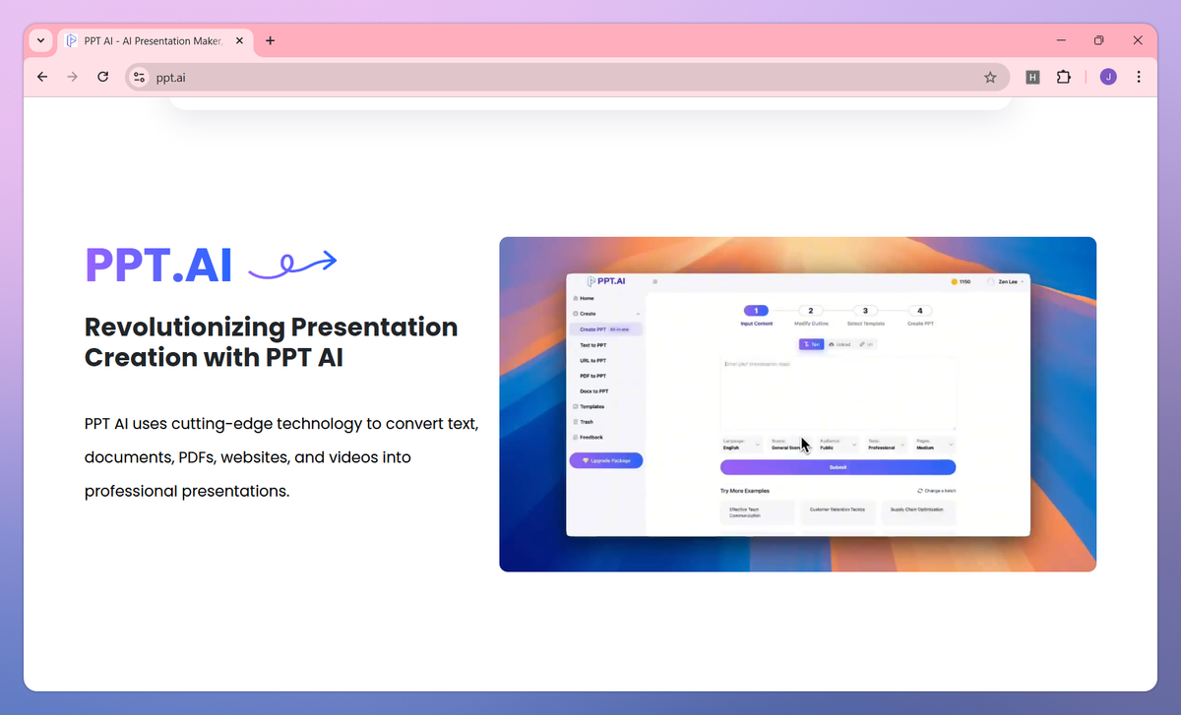Open a new tab with plus button
Screen dimensions: 1181x715
click(x=271, y=41)
